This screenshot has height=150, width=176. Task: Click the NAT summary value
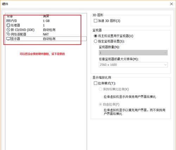pos(46,34)
